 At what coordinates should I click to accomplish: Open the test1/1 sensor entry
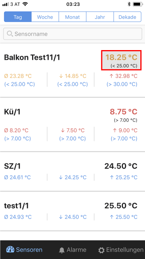(x=73, y=211)
